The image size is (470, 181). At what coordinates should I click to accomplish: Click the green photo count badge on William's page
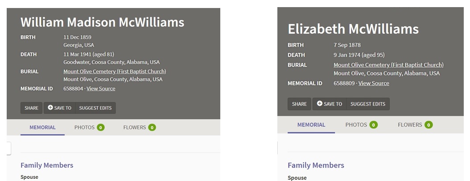pos(101,128)
